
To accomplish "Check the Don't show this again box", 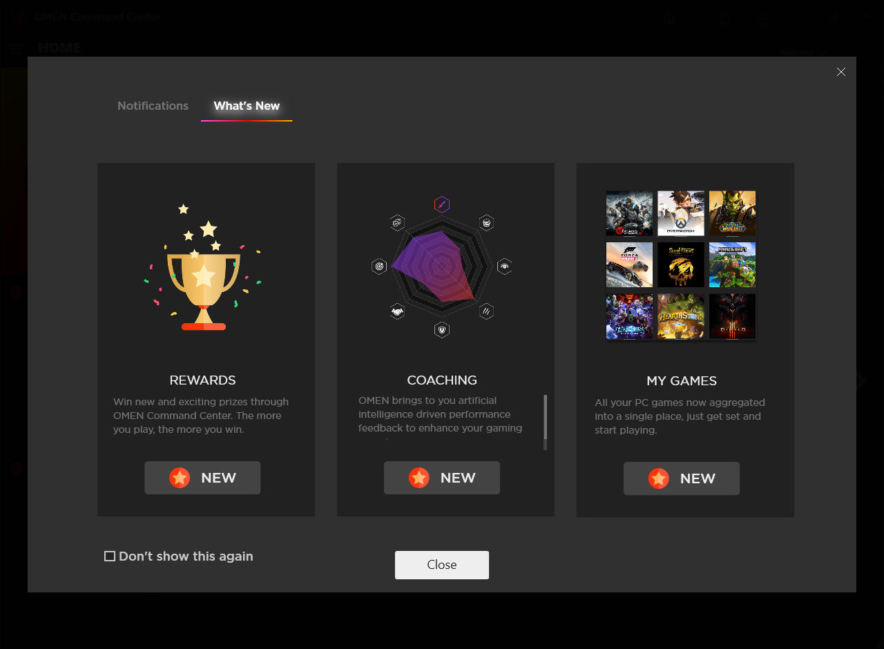I will 110,556.
